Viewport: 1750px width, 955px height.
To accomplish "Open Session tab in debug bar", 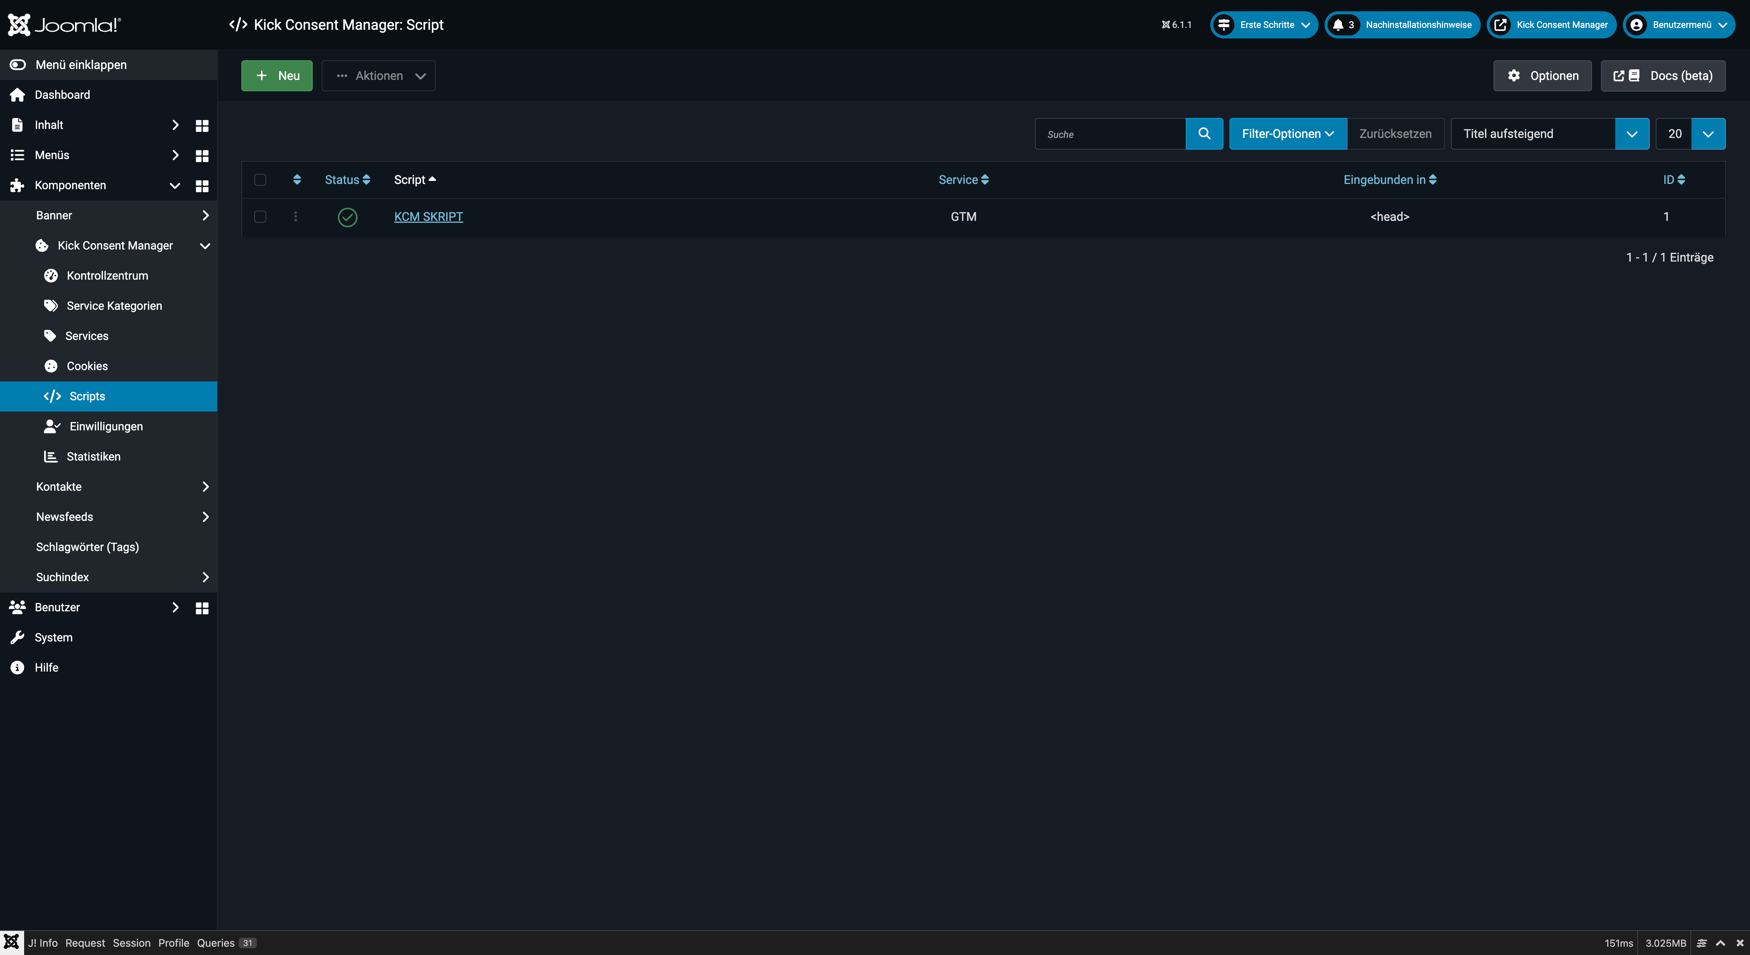I will coord(132,943).
